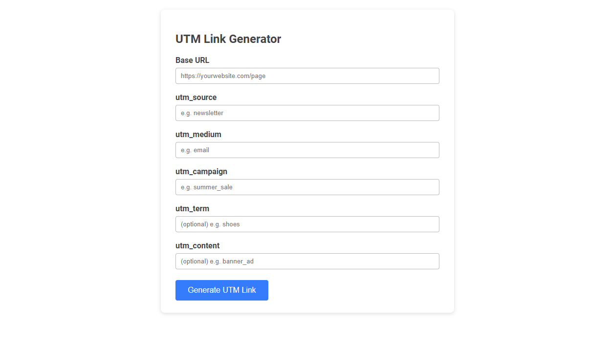610x342 pixels.
Task: Click the 'utm_source' label
Action: pos(196,97)
